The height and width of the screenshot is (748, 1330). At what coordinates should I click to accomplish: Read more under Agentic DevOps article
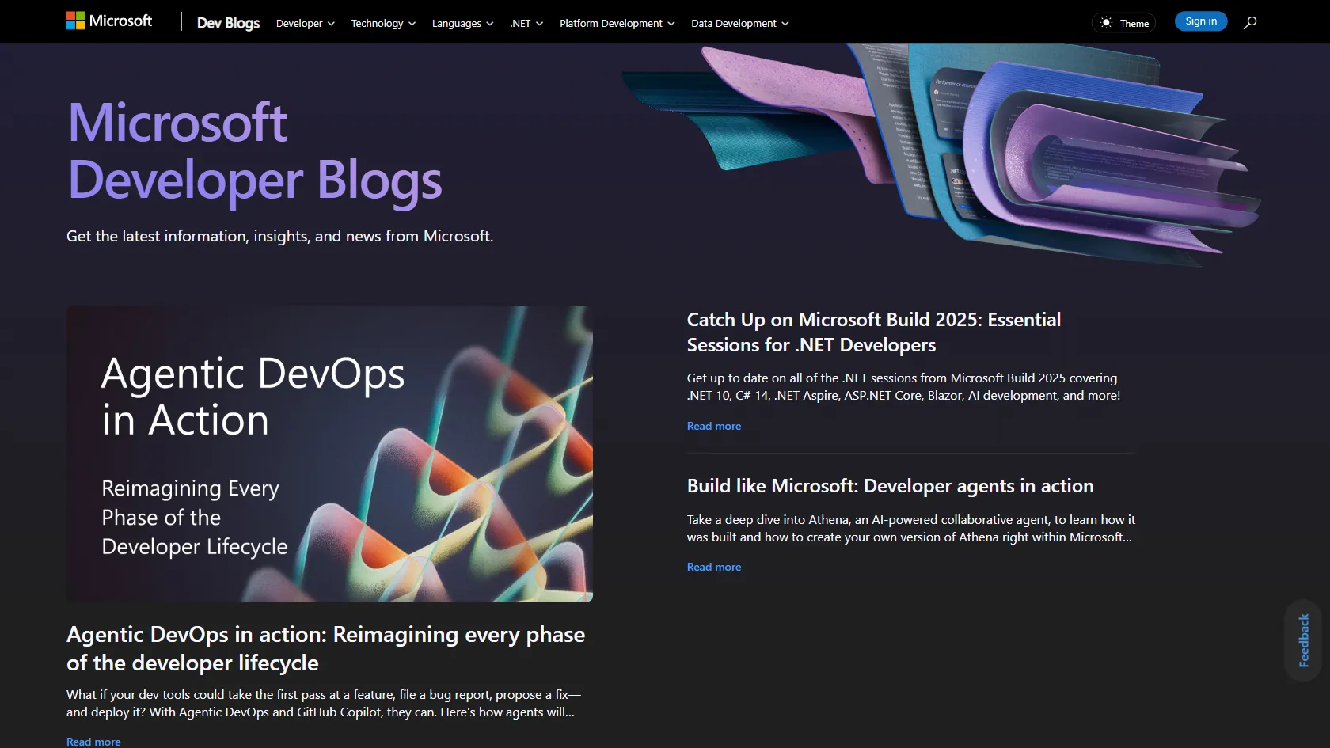tap(93, 742)
